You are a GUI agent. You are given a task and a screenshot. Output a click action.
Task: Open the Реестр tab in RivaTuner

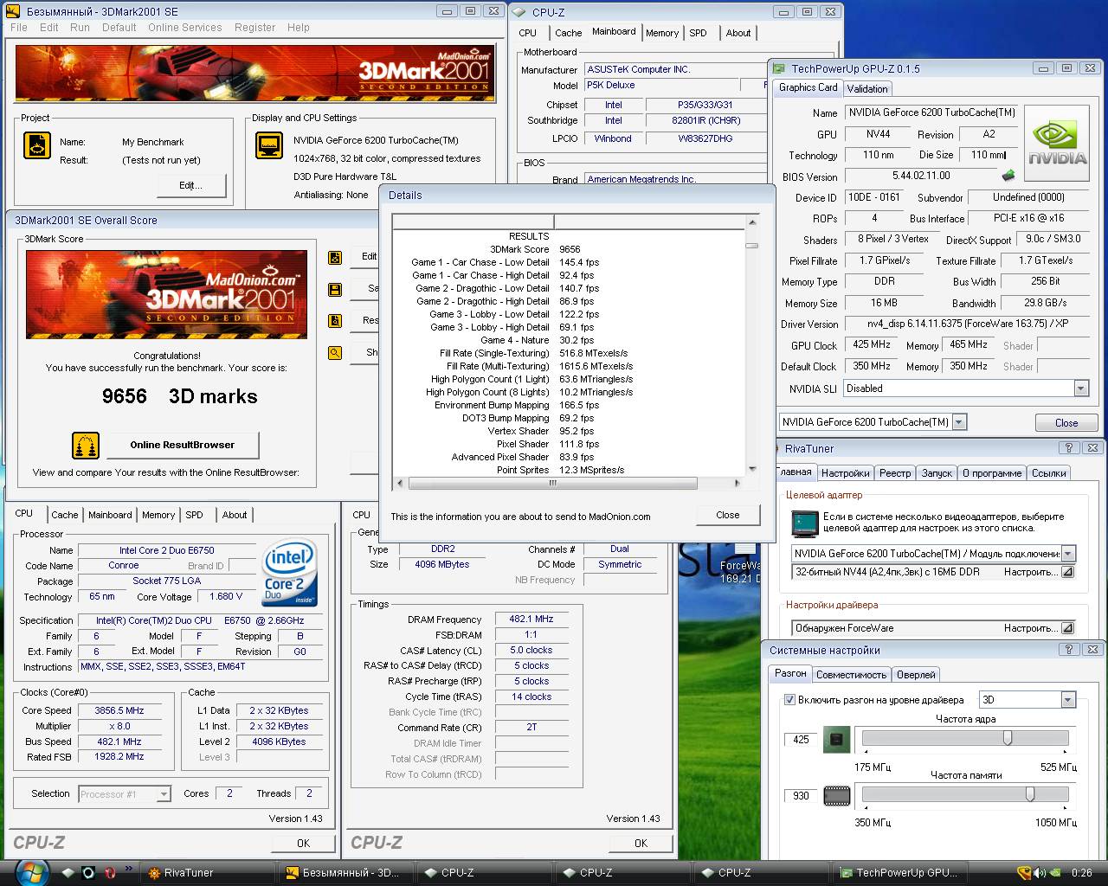click(x=895, y=473)
